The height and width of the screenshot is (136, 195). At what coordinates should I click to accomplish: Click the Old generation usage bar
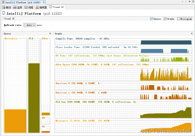pyautogui.click(x=34, y=98)
